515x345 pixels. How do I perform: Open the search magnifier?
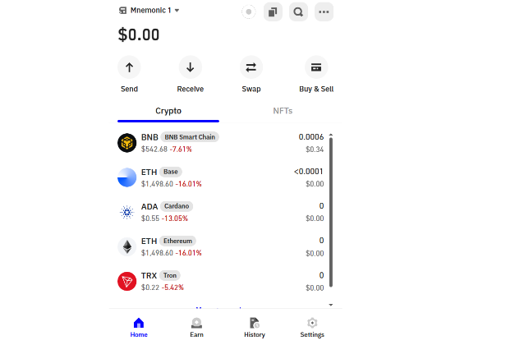298,11
